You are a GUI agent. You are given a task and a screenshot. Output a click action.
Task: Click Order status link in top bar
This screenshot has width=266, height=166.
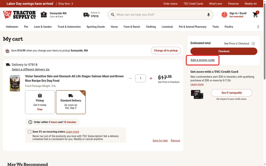click(x=170, y=4)
